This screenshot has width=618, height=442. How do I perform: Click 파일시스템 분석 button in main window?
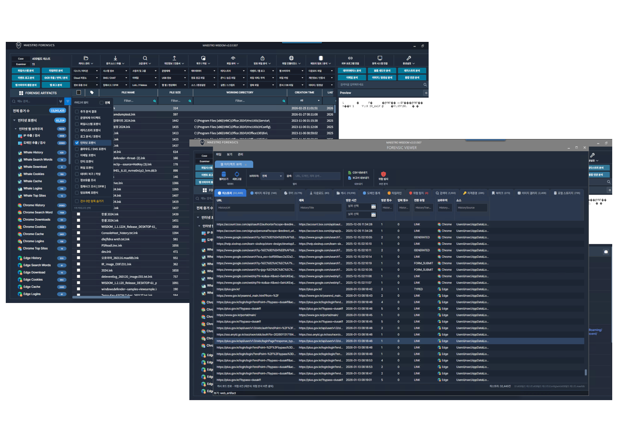[26, 71]
